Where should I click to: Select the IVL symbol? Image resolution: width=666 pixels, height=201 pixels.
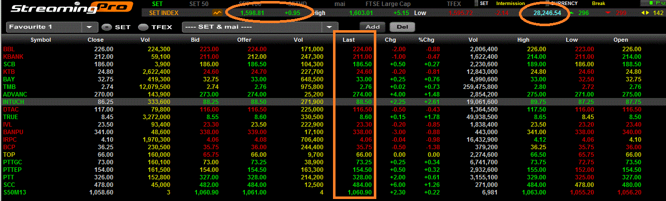point(8,125)
